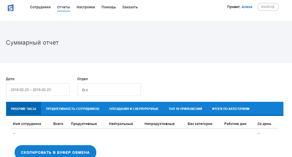Select the ТОП 10 ПРИЛОЖЕНИЙ tab
The image size is (292, 157).
[x=185, y=109]
